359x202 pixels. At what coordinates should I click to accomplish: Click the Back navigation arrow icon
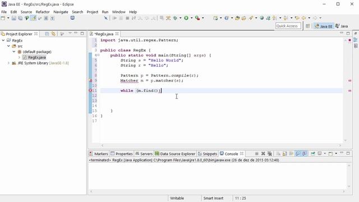pyautogui.click(x=304, y=18)
